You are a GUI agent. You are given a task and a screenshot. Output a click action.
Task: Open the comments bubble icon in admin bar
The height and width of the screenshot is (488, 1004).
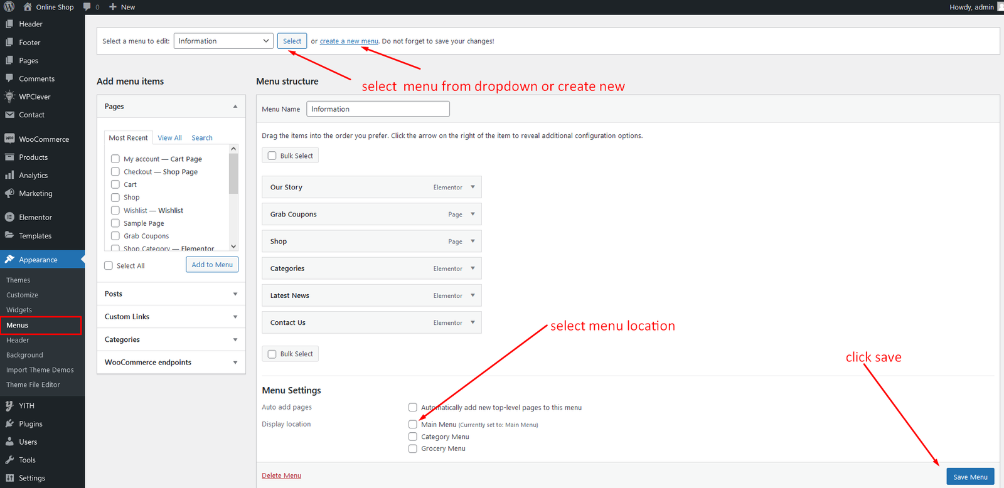click(x=87, y=7)
